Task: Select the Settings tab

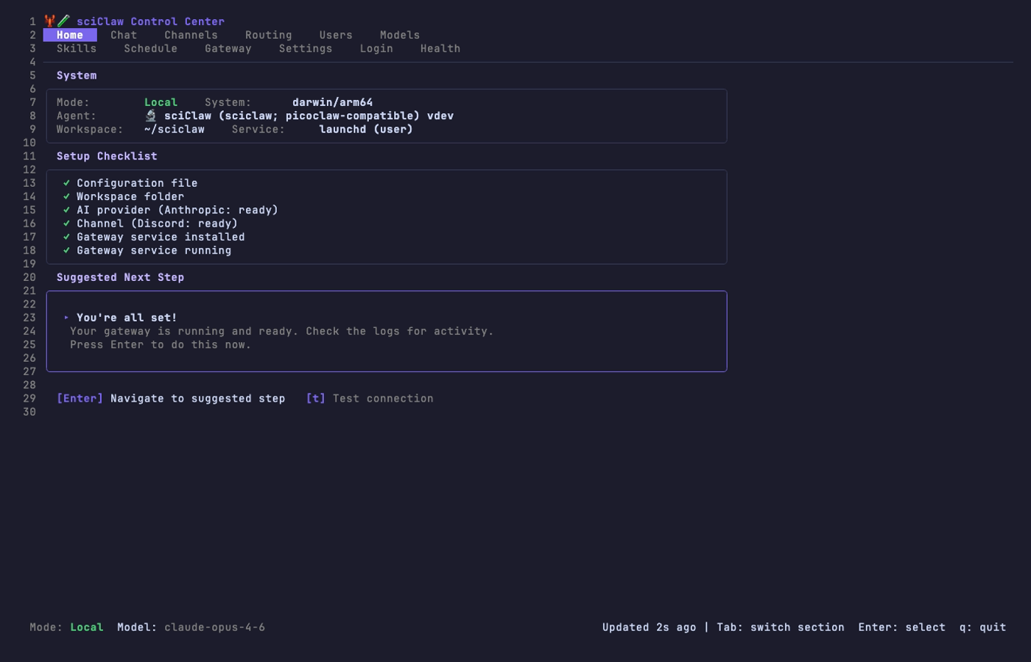Action: (x=306, y=48)
